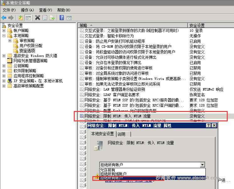
Task: Open the 查看(V) menu
Action: click(x=45, y=10)
